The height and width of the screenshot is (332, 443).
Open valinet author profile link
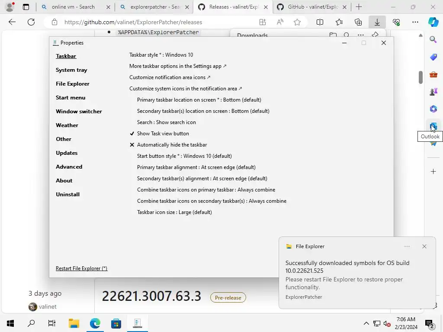point(48,306)
